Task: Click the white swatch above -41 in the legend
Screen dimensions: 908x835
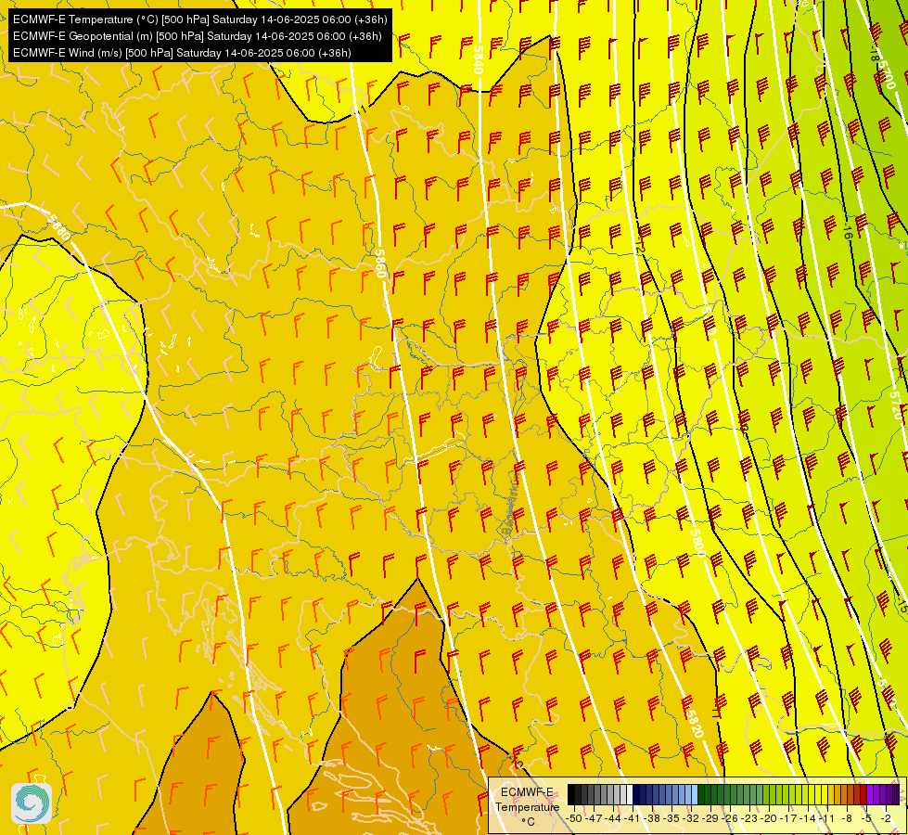Action: pyautogui.click(x=630, y=794)
